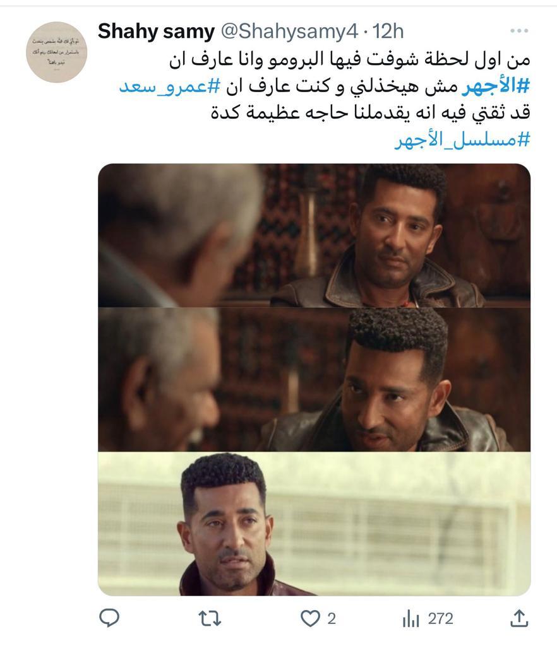Open the 12h timestamp link
This screenshot has height=646, width=557.
tap(388, 32)
